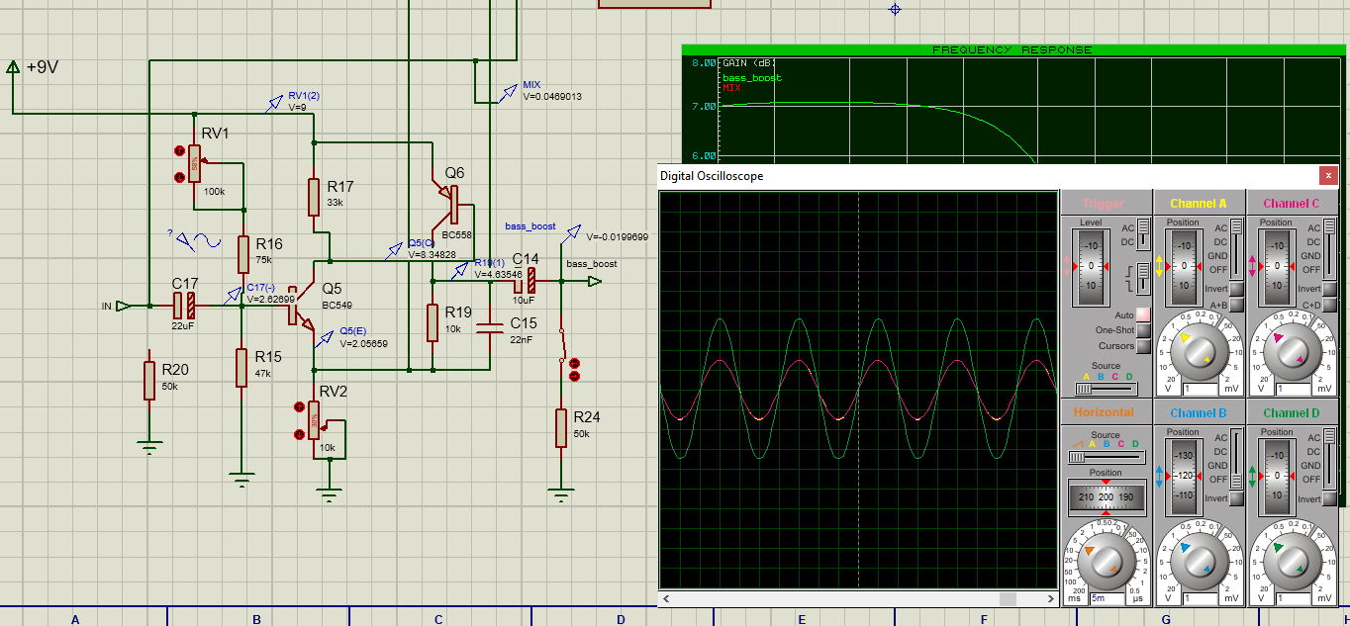
Task: Click Channel D Position thumbwheel
Action: [x=1277, y=476]
